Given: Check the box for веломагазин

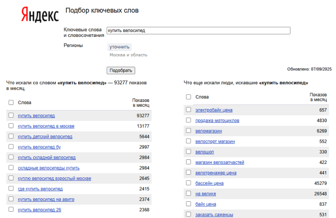Looking at the screenshot, I should 188,130.
